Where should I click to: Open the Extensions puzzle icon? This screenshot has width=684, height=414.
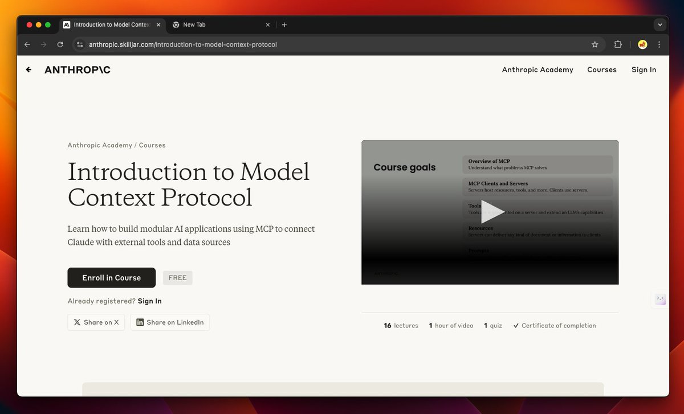618,44
